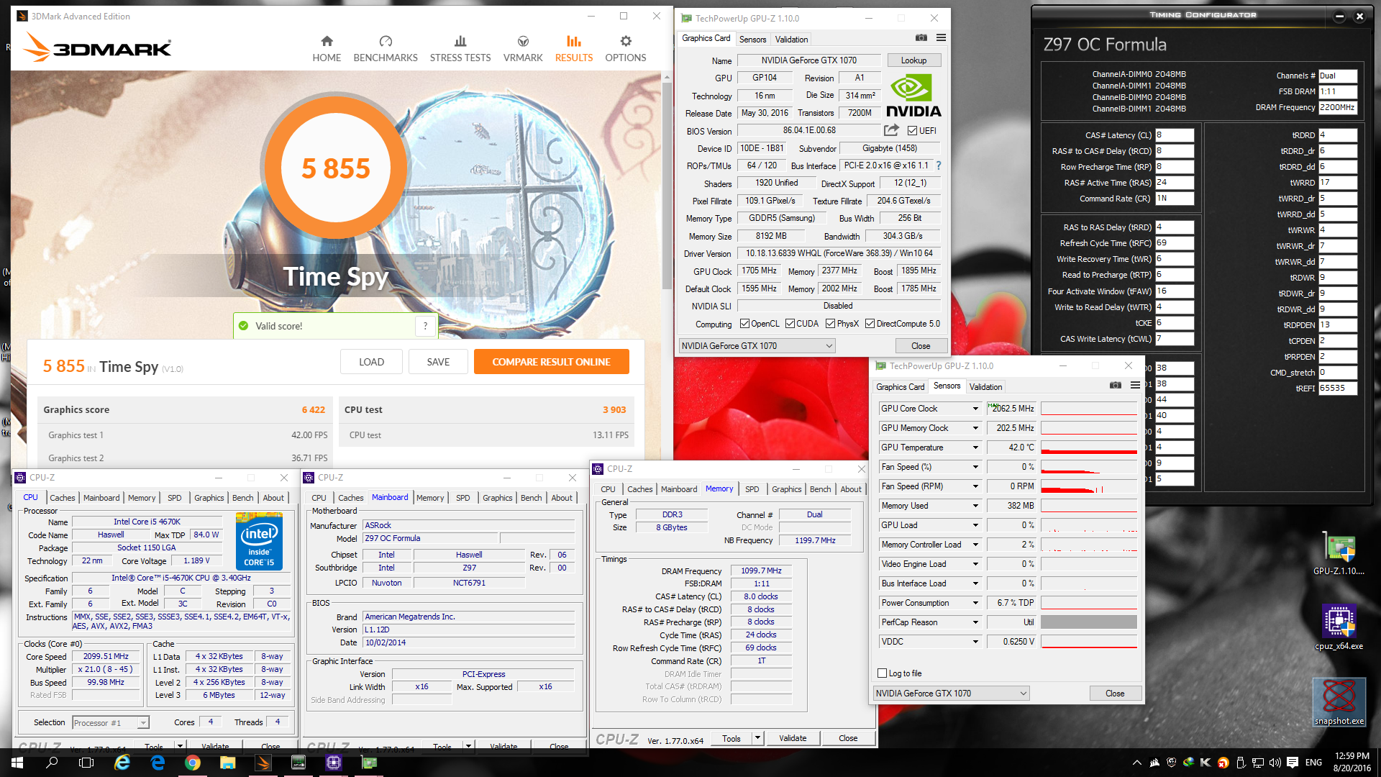The height and width of the screenshot is (777, 1381).
Task: Expand Fan Speed (RPM) sensor dropdown
Action: (x=975, y=486)
